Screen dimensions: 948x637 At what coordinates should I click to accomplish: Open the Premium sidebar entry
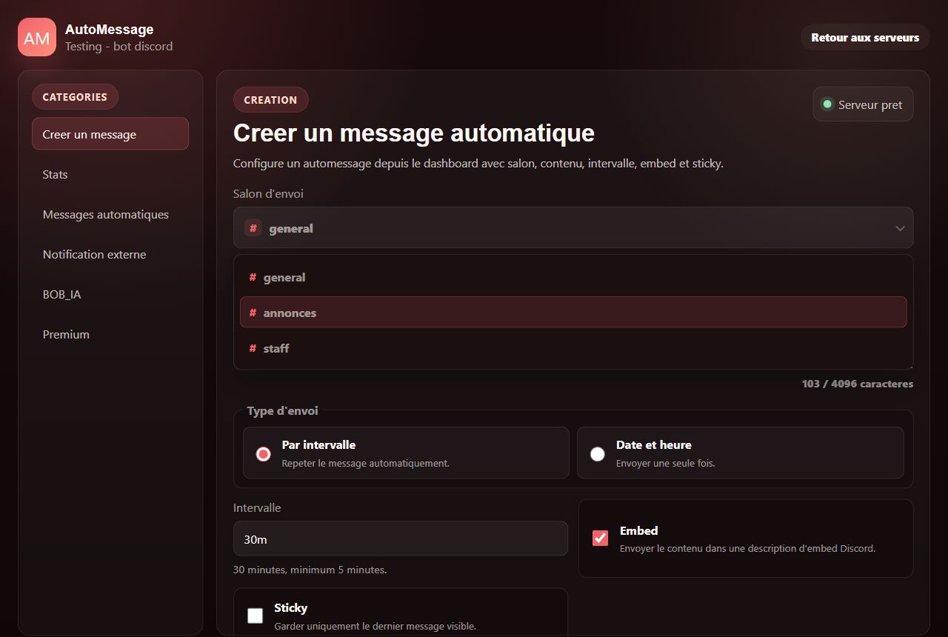[x=110, y=335]
